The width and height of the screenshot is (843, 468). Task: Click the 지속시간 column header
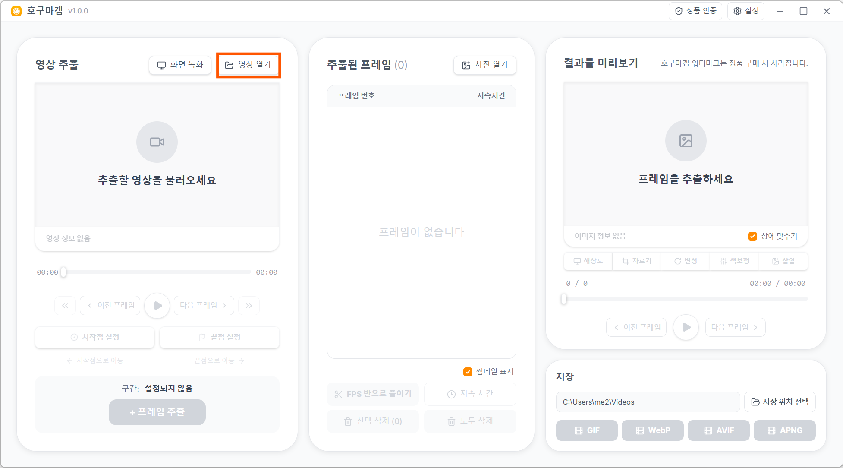click(x=491, y=96)
